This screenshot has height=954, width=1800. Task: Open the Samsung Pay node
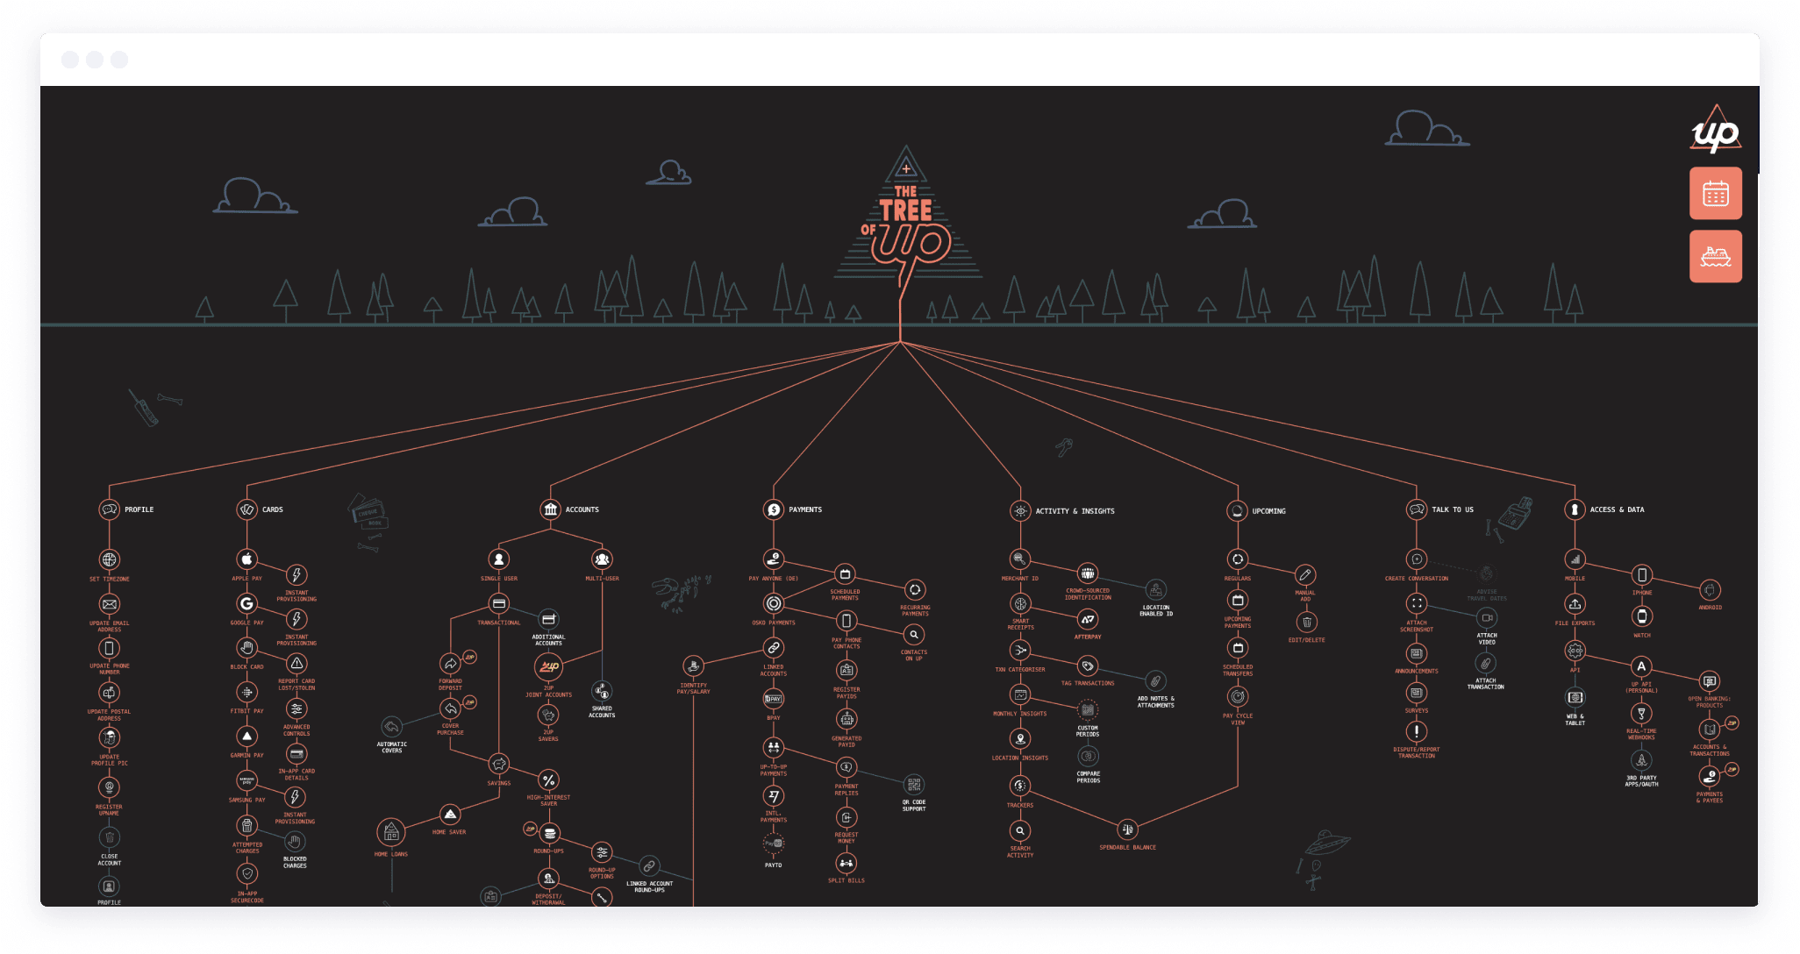(246, 780)
